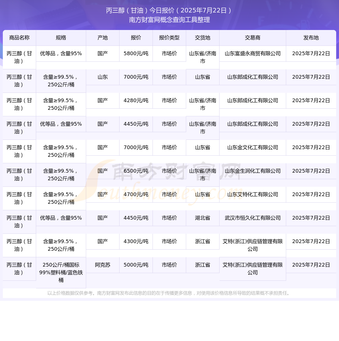Select the 报价 column header

click(x=136, y=38)
